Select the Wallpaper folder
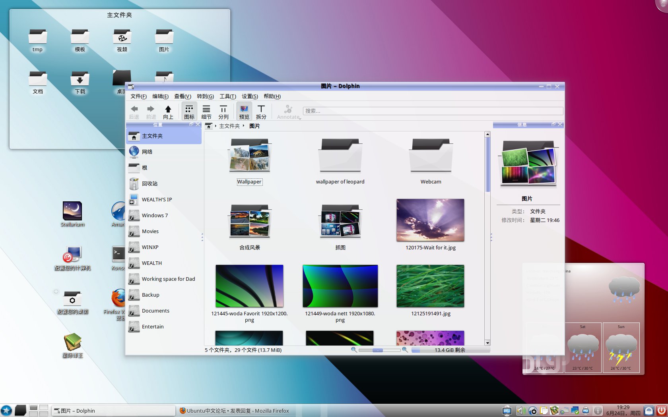Viewport: 668px width, 417px height. (249, 161)
